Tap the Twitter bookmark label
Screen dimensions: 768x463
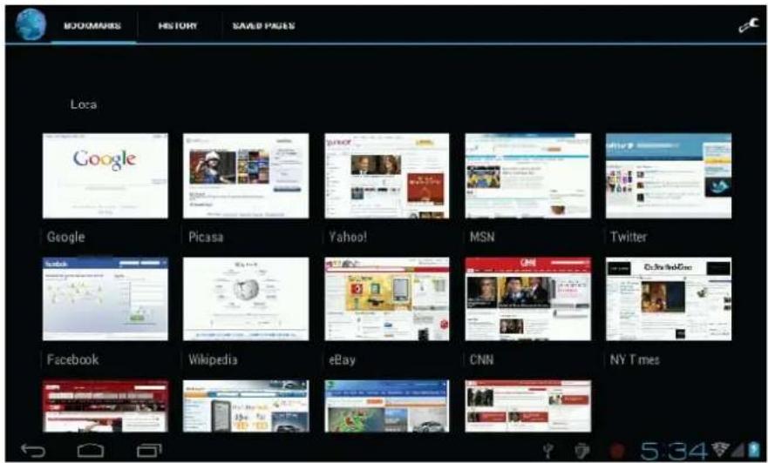tap(629, 237)
